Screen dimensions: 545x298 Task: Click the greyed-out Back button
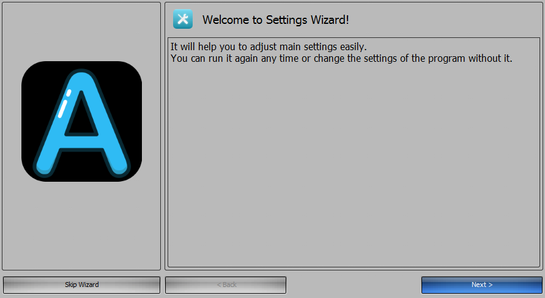pos(226,285)
